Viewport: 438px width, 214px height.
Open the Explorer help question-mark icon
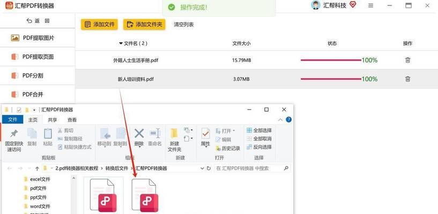coord(289,119)
